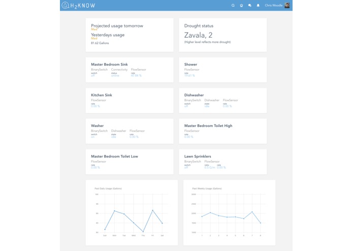This screenshot has height=251, width=353.
Task: Open messages chat bubble icon
Action: click(250, 6)
